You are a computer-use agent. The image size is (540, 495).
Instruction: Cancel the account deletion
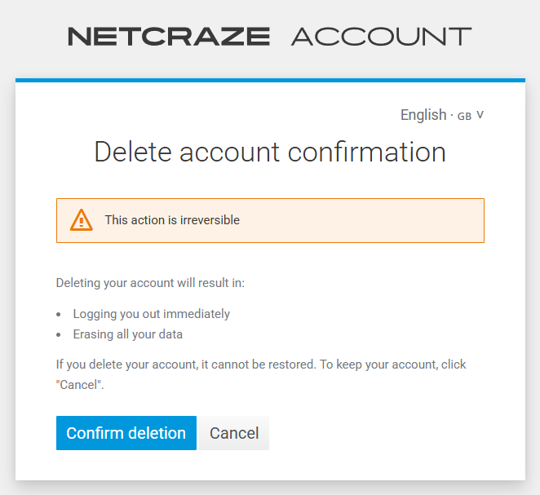point(234,433)
